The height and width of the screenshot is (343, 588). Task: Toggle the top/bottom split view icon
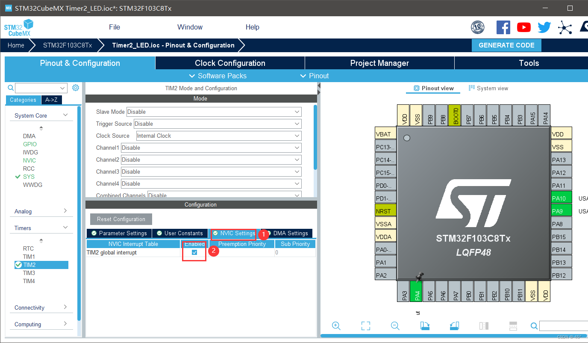coord(513,326)
